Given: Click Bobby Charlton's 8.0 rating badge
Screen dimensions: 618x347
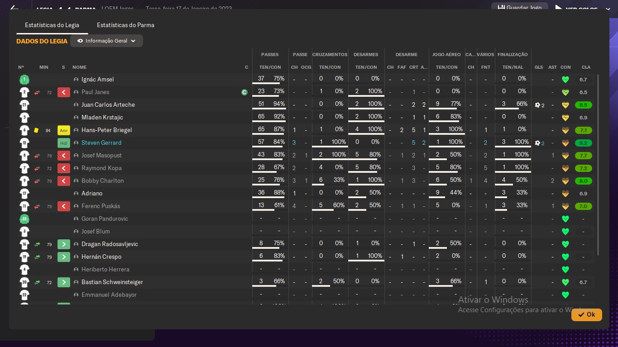Looking at the screenshot, I should click(583, 181).
